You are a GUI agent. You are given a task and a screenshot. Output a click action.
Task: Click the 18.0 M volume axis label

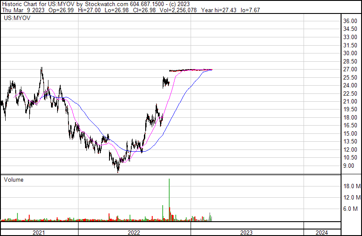click(x=352, y=186)
